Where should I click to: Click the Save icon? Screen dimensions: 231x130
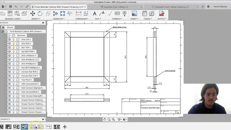pyautogui.click(x=10, y=6)
